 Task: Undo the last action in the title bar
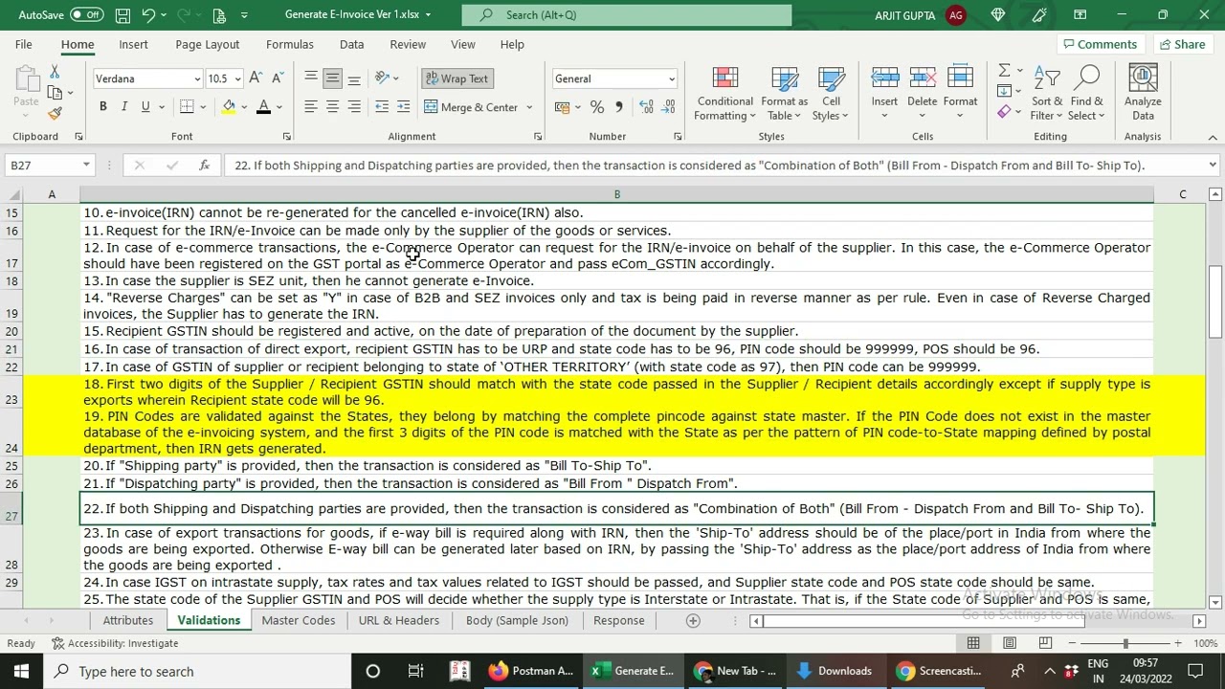pos(148,14)
